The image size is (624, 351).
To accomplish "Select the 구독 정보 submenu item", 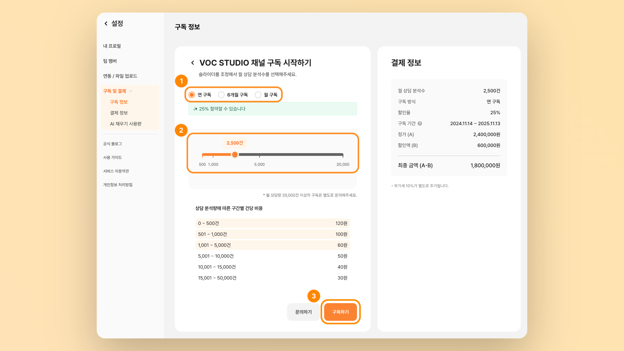I will [x=119, y=102].
